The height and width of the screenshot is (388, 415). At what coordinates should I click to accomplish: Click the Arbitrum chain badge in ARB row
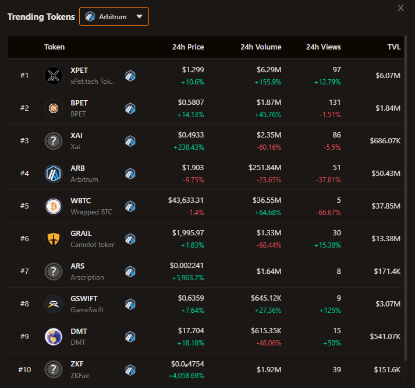coord(130,174)
